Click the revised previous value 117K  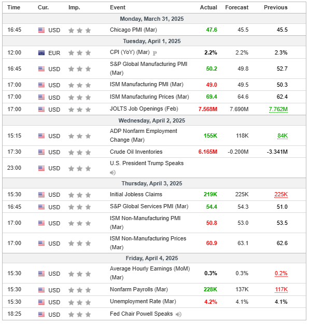click(x=281, y=290)
